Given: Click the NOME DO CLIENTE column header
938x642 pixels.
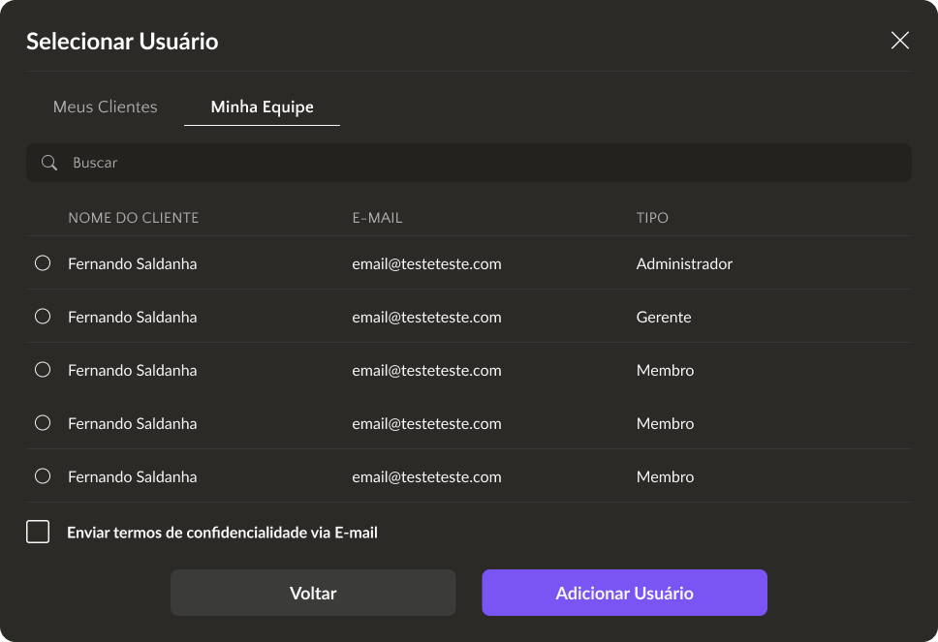Looking at the screenshot, I should pos(133,218).
